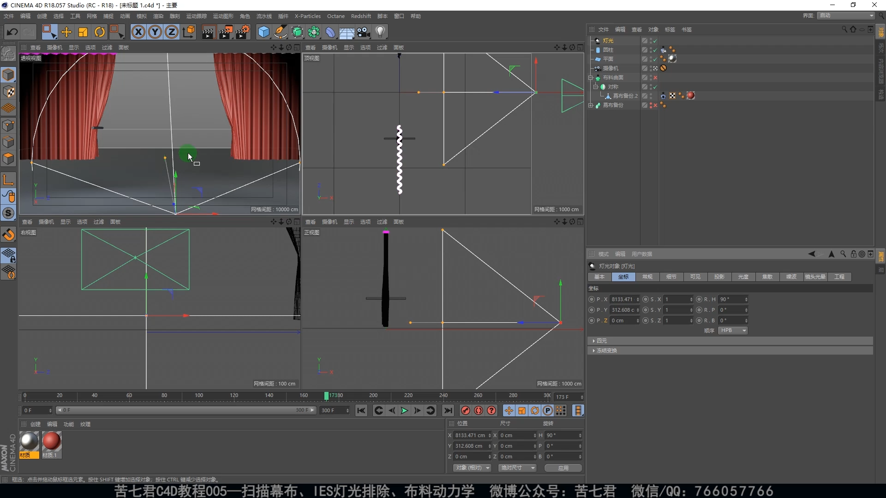The width and height of the screenshot is (886, 498).
Task: Open the Octane menu
Action: pos(335,16)
